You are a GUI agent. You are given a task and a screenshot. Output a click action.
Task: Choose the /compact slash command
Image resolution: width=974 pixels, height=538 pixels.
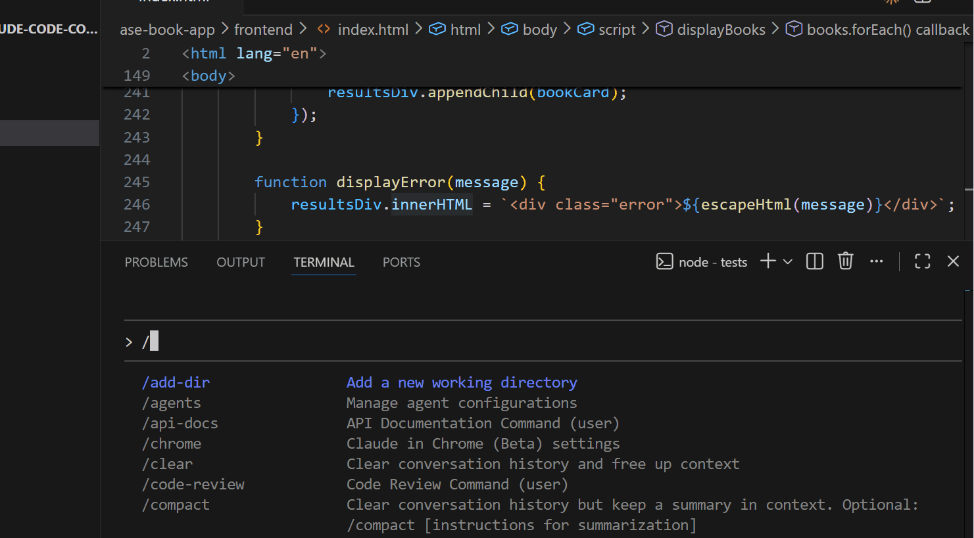pyautogui.click(x=176, y=504)
